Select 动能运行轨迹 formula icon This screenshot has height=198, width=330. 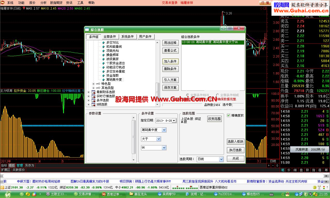pos(104,67)
